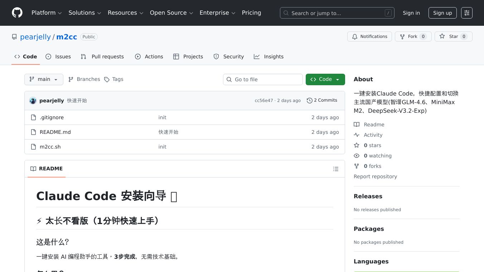
Task: Fork the m2cc repository
Action: tap(413, 37)
